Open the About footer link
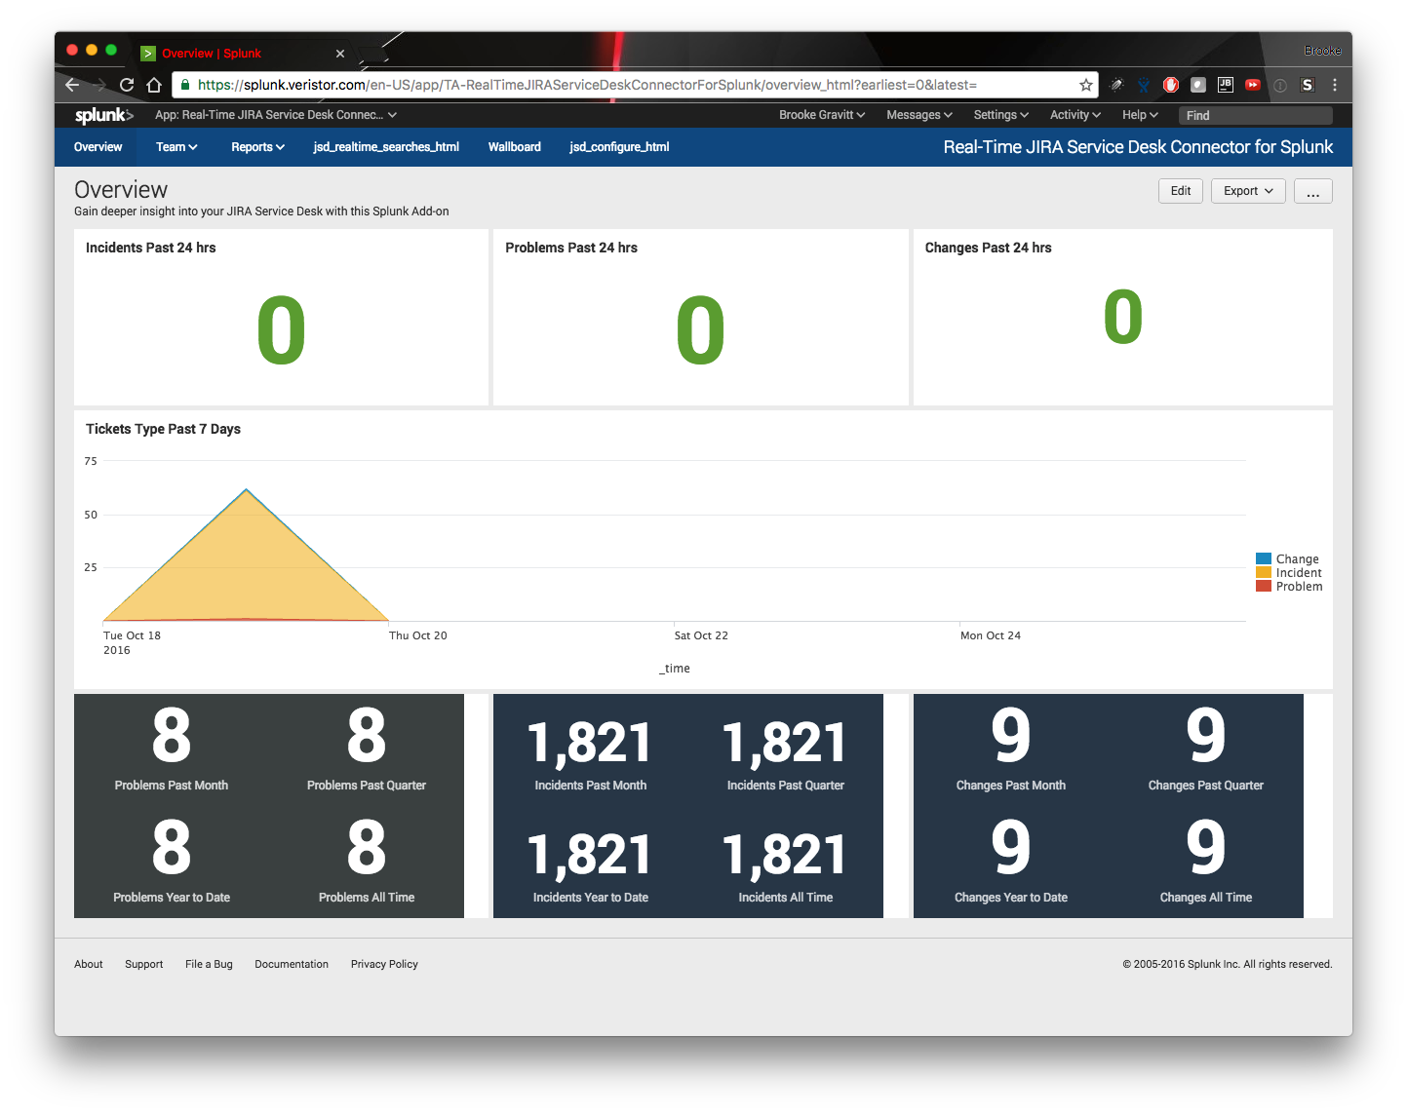This screenshot has height=1114, width=1407. 89,964
